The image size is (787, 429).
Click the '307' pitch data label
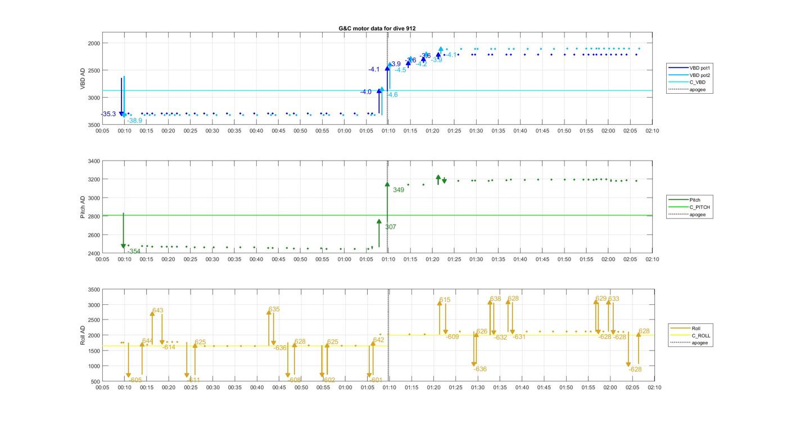pyautogui.click(x=391, y=227)
